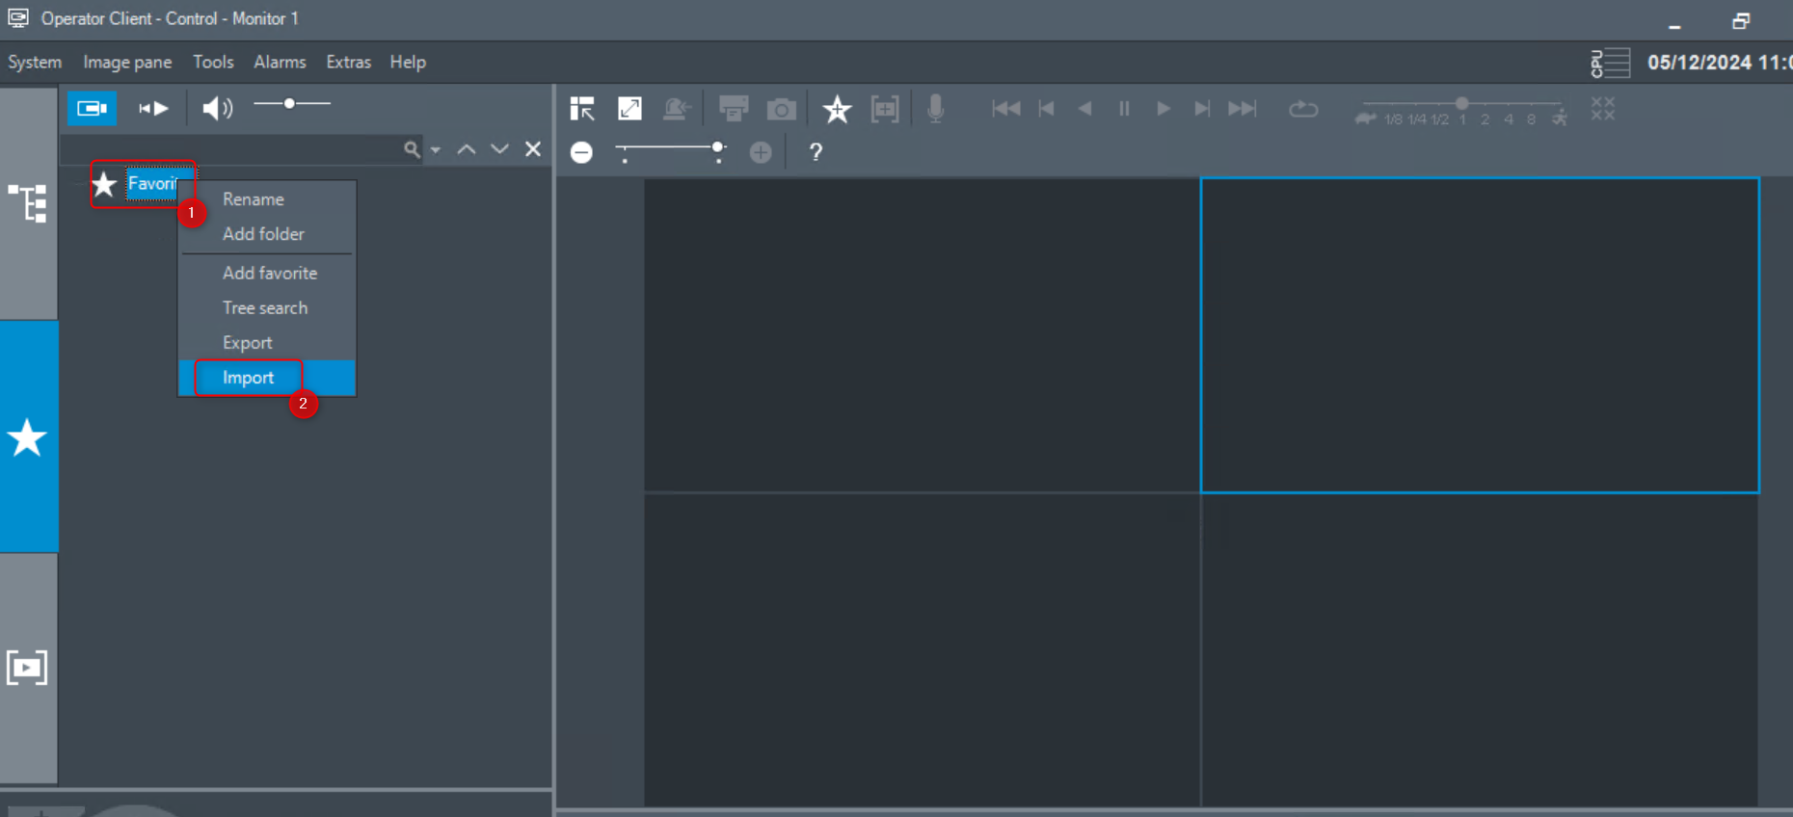Click the save image camera icon

pos(781,109)
